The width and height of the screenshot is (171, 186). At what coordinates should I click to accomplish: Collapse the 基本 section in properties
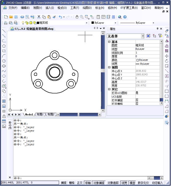point(109,42)
